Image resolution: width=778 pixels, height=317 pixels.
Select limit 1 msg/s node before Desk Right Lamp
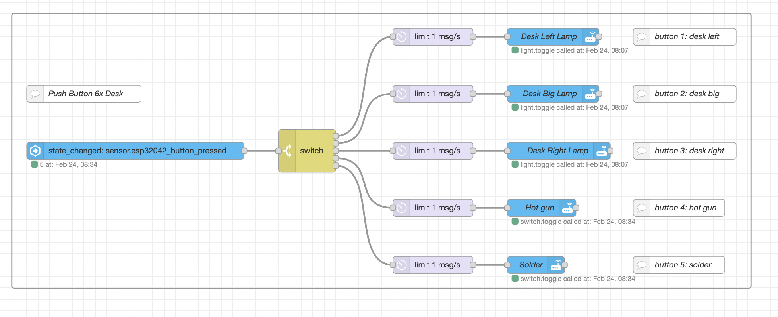click(433, 151)
